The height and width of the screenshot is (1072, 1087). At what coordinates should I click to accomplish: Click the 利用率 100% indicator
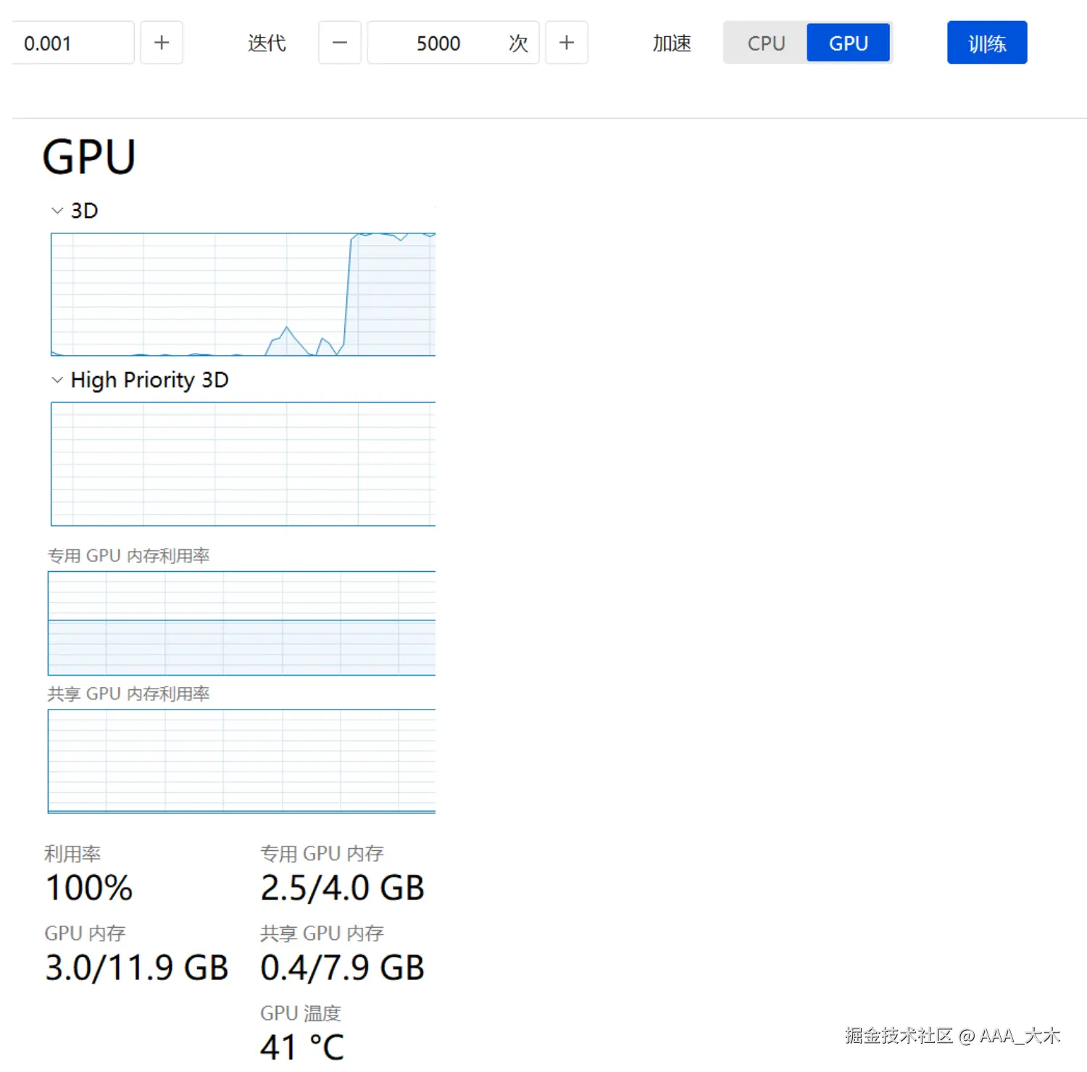click(88, 887)
